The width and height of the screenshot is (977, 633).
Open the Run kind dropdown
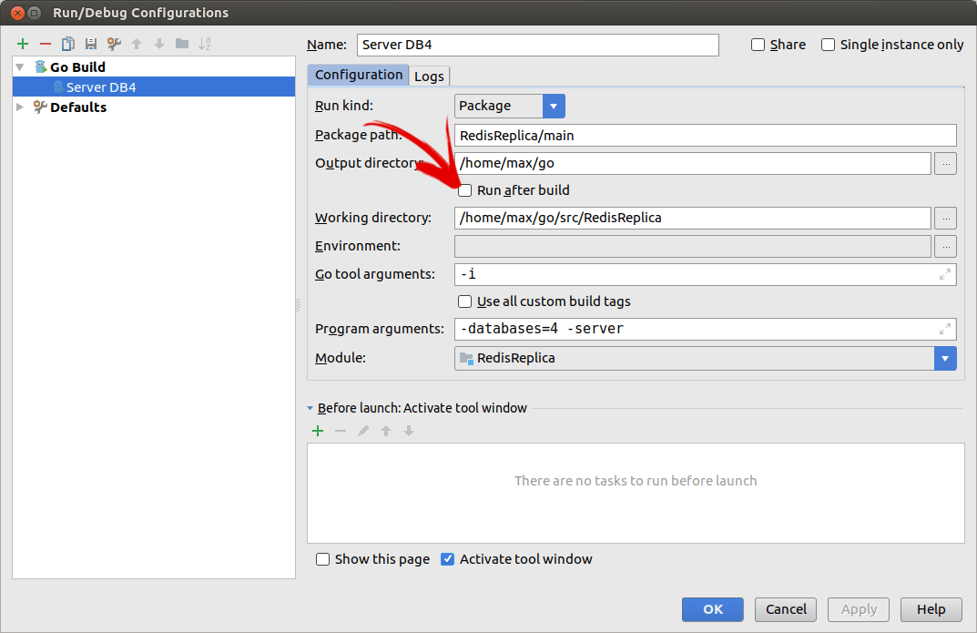click(554, 106)
